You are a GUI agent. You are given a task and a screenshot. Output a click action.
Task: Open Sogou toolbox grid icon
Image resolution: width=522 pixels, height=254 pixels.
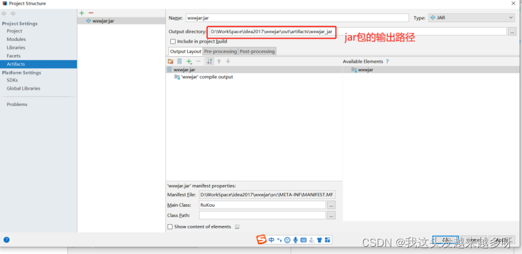tap(327, 240)
